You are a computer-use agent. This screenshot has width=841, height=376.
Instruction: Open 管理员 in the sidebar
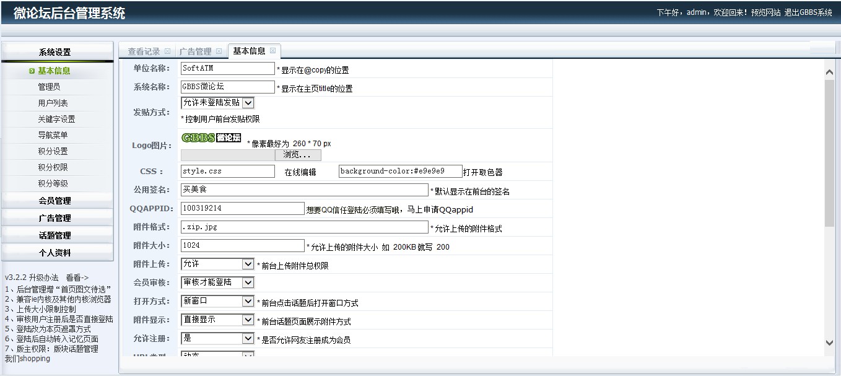tap(49, 87)
